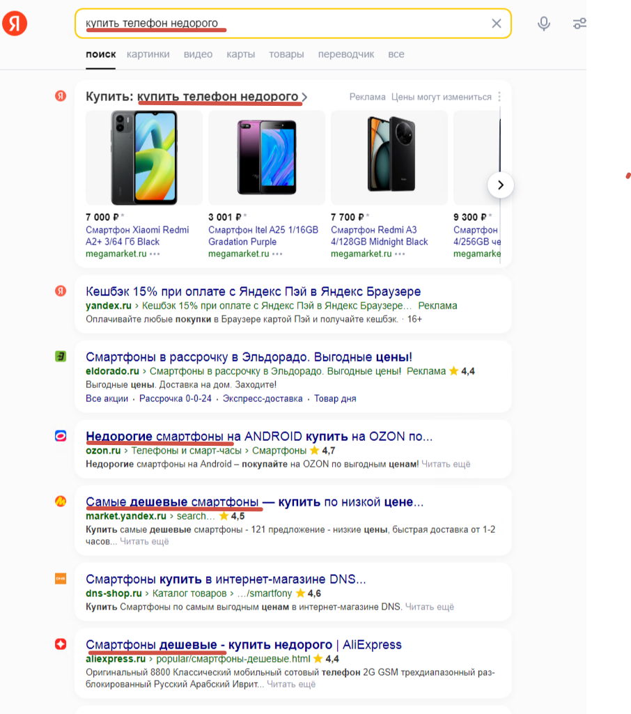Open Redmi A3 Midnight Black image
The width and height of the screenshot is (631, 714).
coord(389,157)
